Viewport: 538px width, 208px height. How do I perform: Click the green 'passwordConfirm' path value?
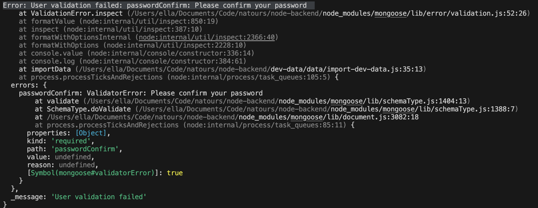point(85,149)
